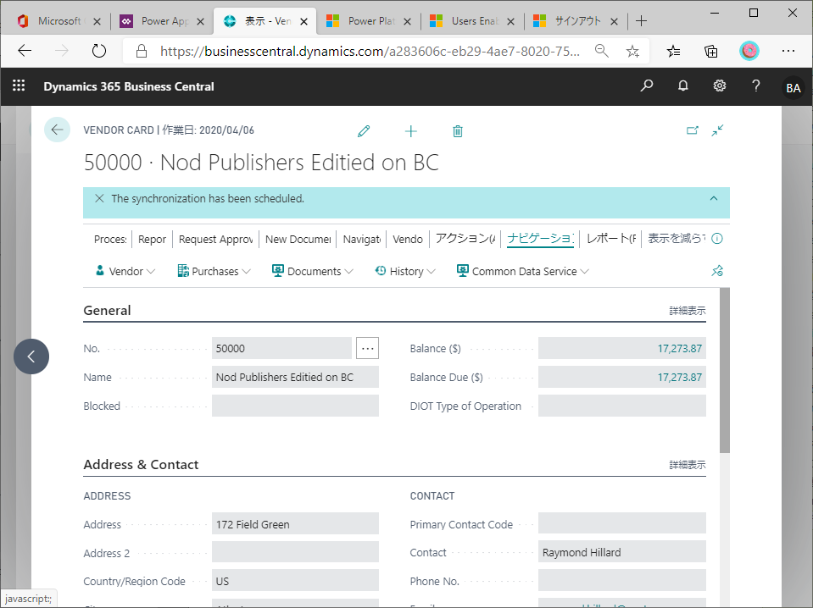Open the アクション action tab
The height and width of the screenshot is (608, 813).
(x=465, y=238)
